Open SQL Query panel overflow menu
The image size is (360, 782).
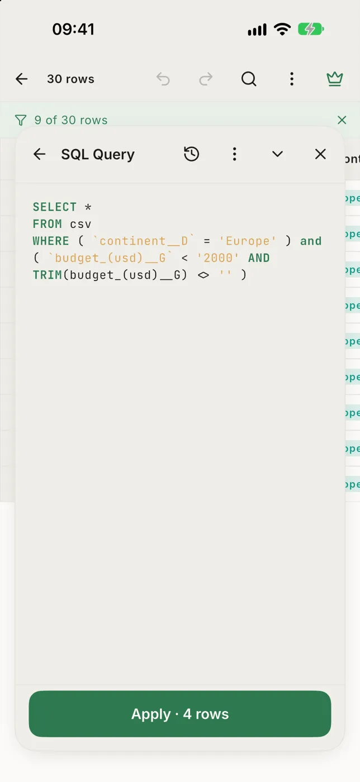234,154
